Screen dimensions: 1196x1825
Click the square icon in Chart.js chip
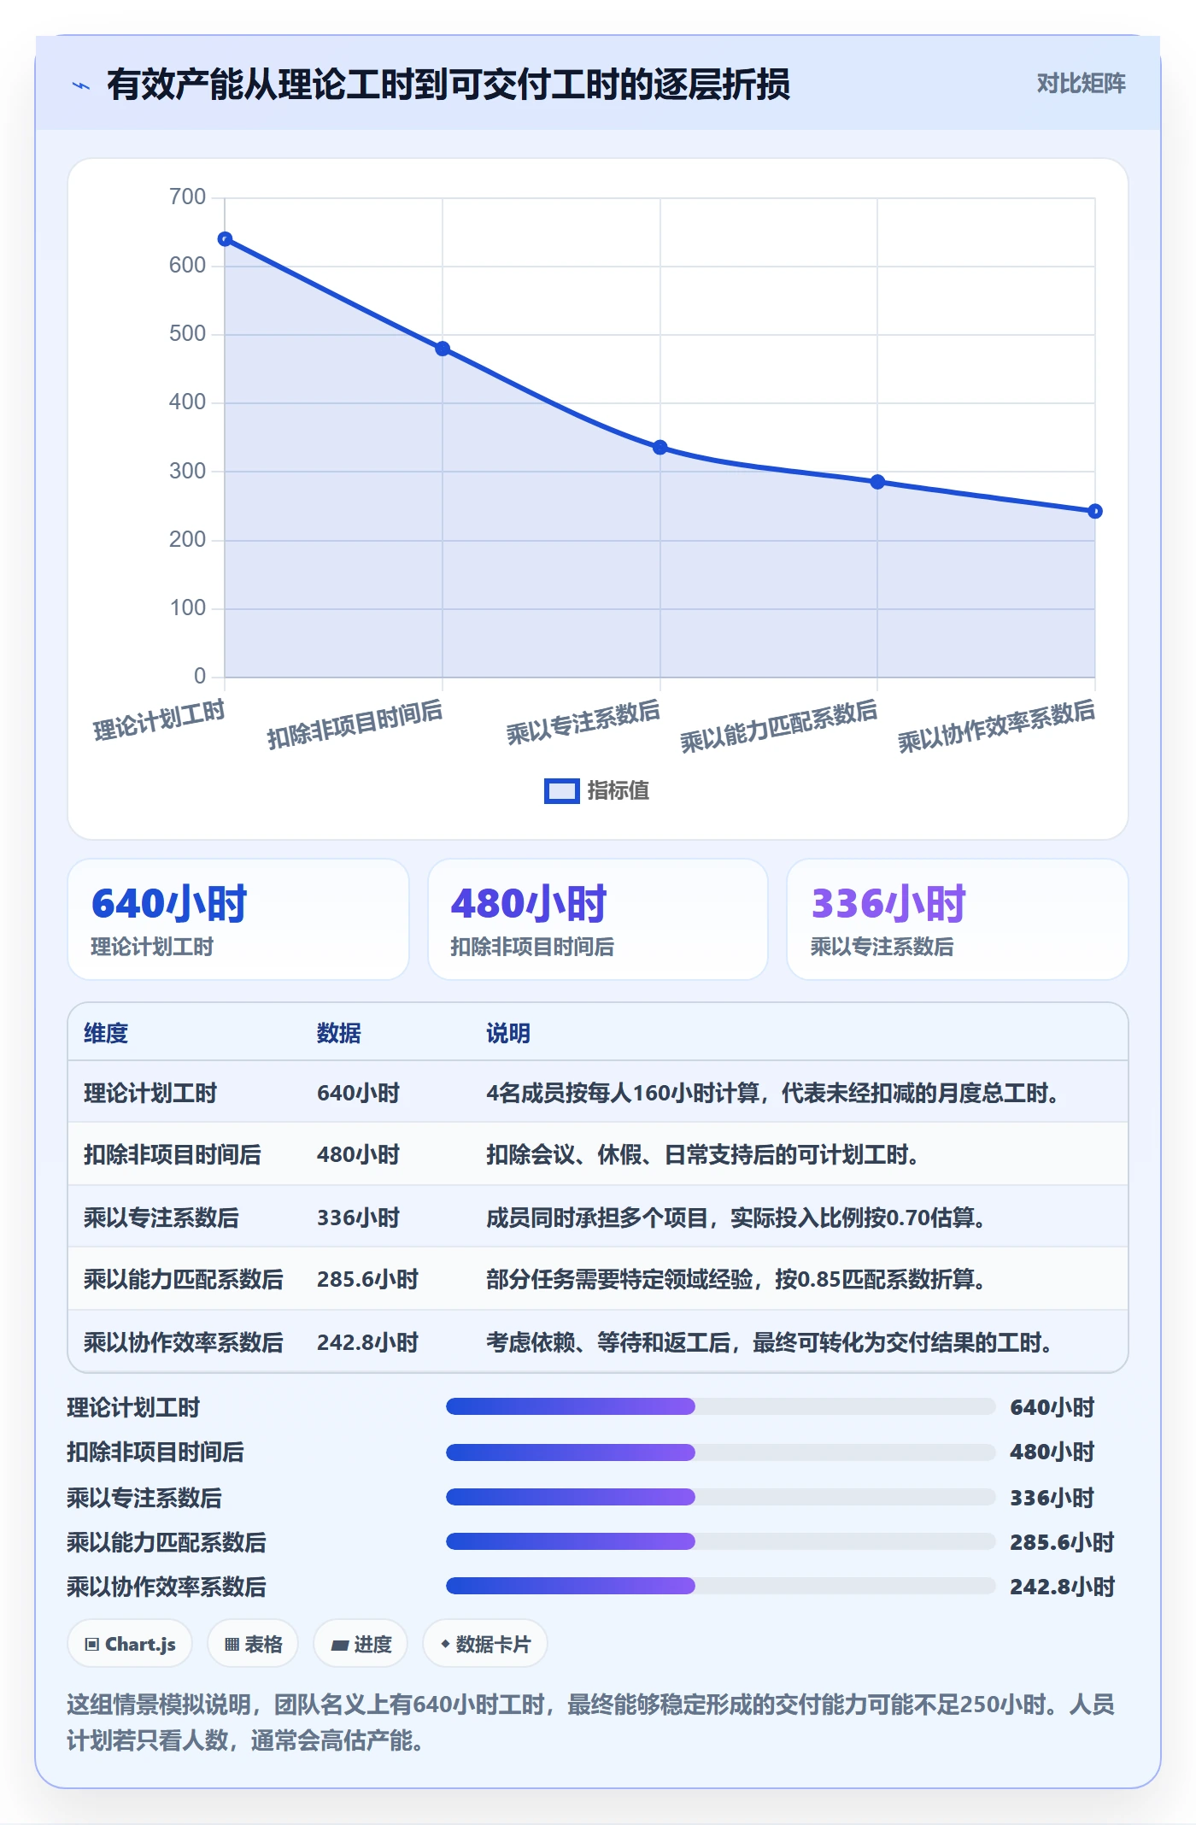[91, 1645]
